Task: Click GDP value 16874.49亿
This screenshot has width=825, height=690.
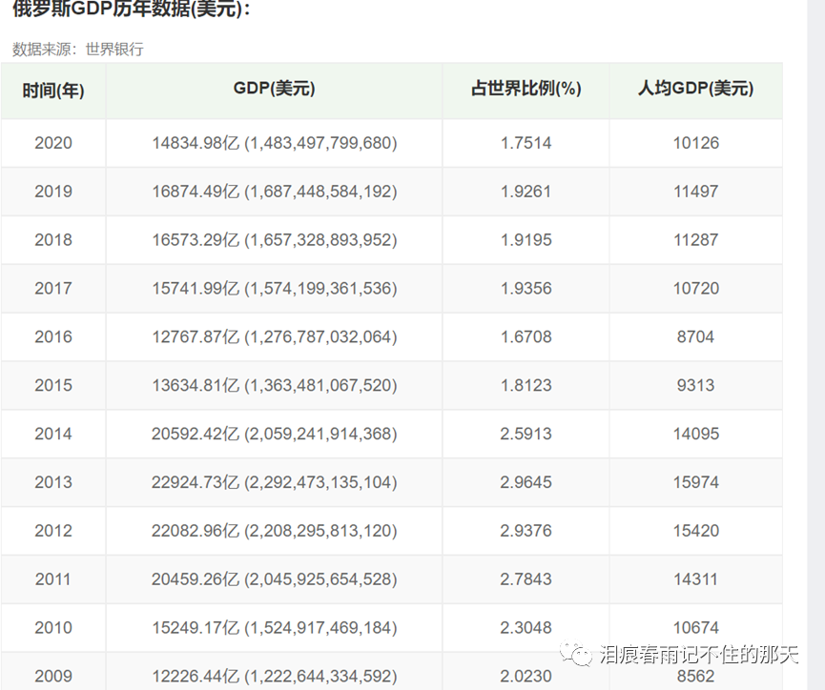Action: pos(196,192)
